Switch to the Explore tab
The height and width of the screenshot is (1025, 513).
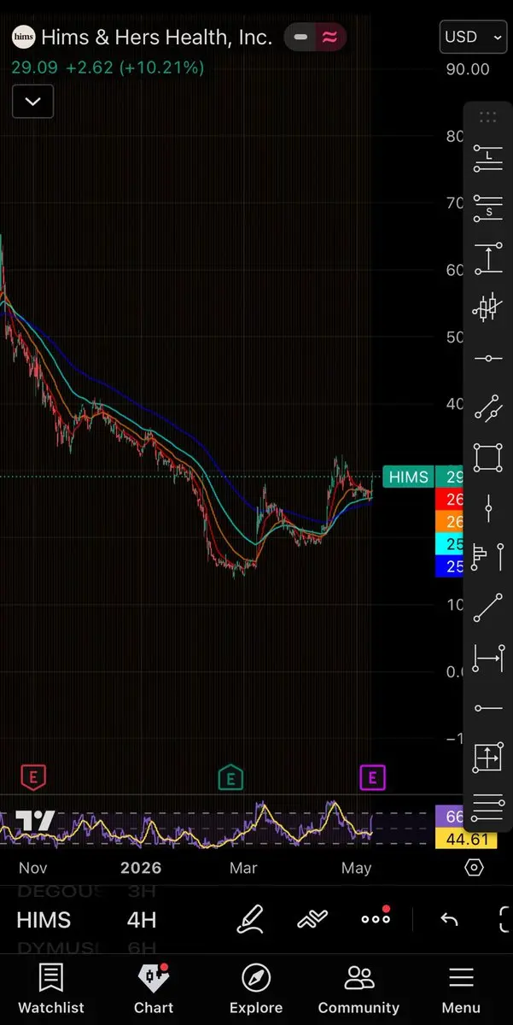click(x=256, y=990)
